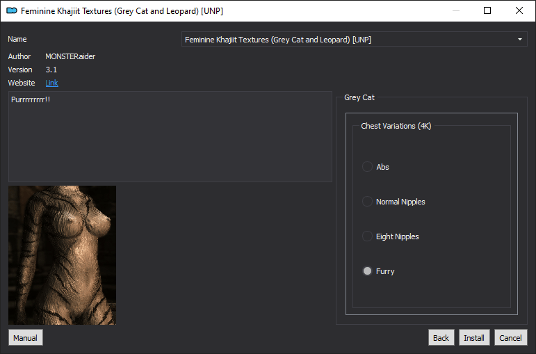Click the Chest Variations (4K) group label
536x354 pixels.
click(x=396, y=126)
